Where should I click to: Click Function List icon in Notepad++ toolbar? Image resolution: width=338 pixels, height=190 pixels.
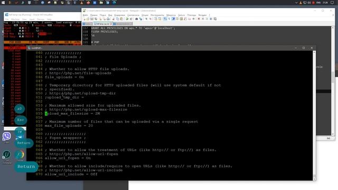(x=185, y=19)
